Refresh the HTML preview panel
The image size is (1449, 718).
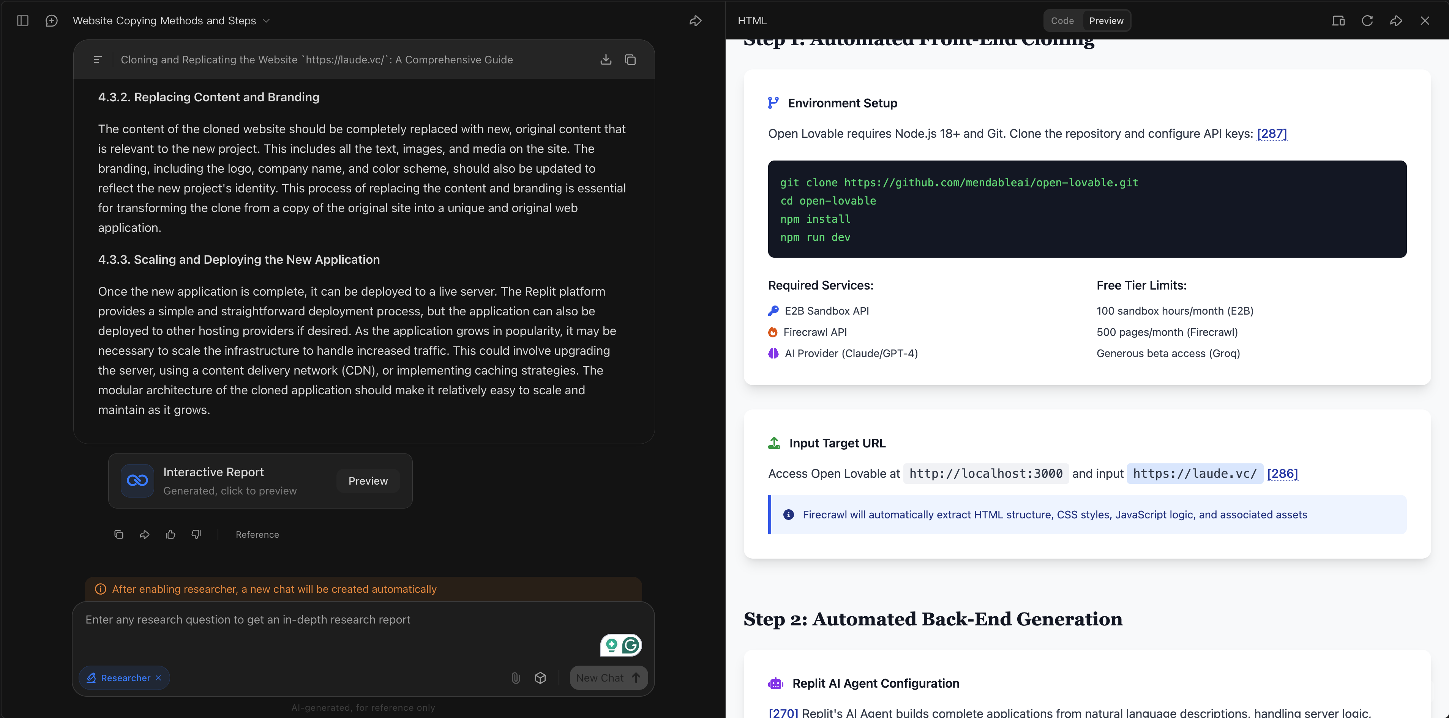(x=1367, y=21)
